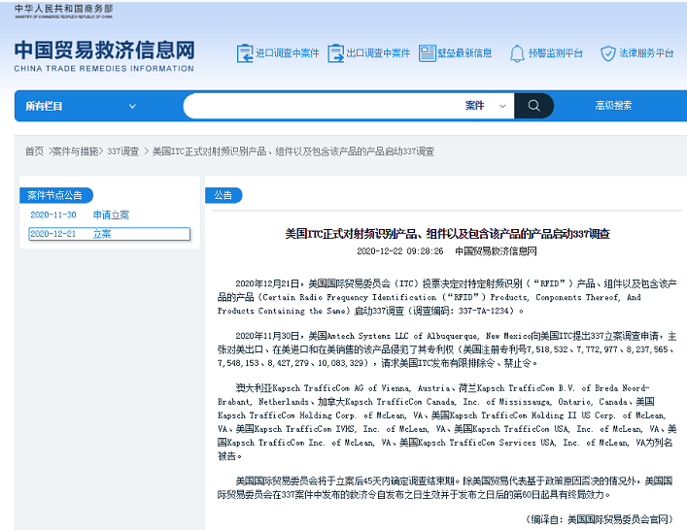The height and width of the screenshot is (530, 687).
Task: Open 高级搜索 advanced search
Action: point(613,106)
